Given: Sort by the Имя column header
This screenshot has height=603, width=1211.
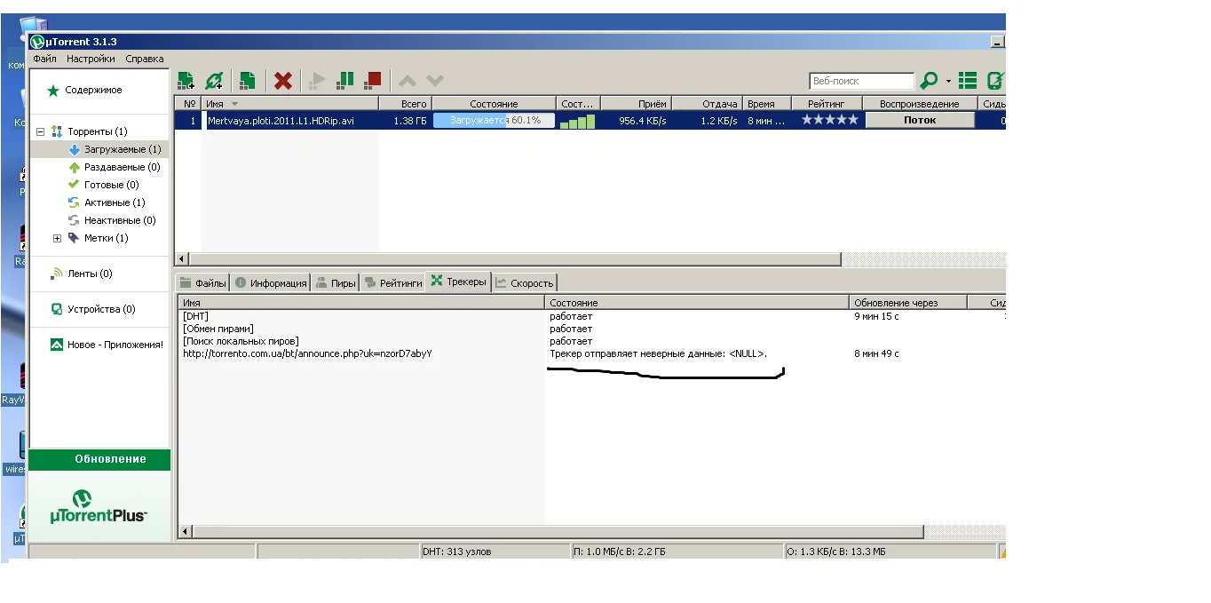Looking at the screenshot, I should [291, 104].
